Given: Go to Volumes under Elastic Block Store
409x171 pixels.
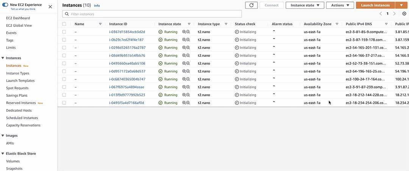Looking at the screenshot, I should point(13,161).
